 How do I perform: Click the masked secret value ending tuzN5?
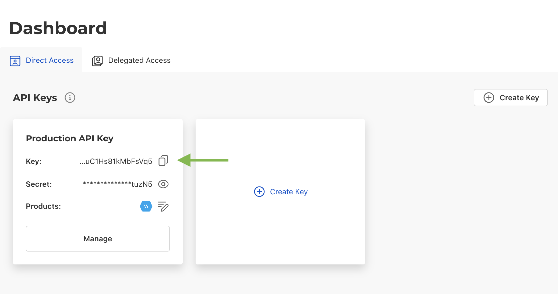(118, 184)
